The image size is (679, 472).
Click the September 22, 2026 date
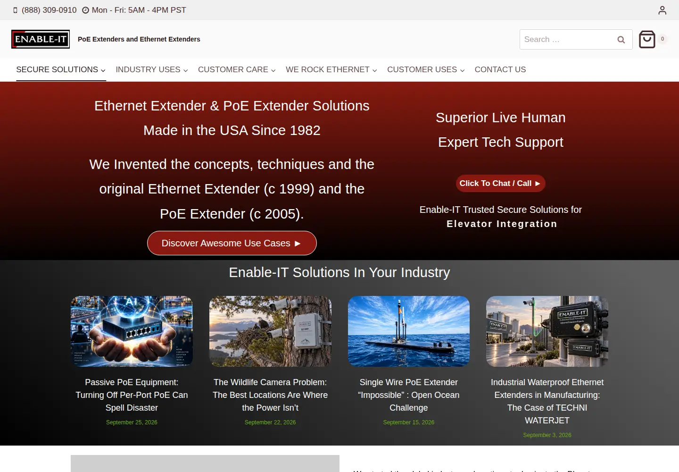point(270,422)
